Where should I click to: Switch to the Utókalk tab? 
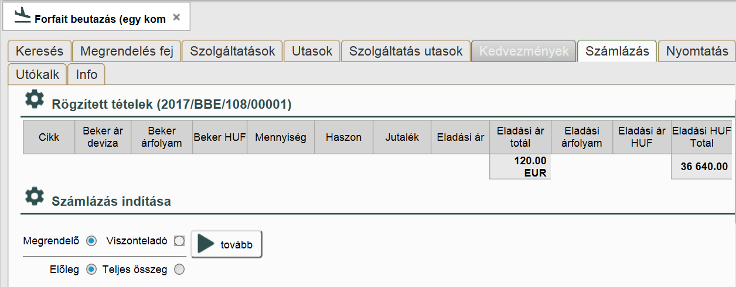38,75
